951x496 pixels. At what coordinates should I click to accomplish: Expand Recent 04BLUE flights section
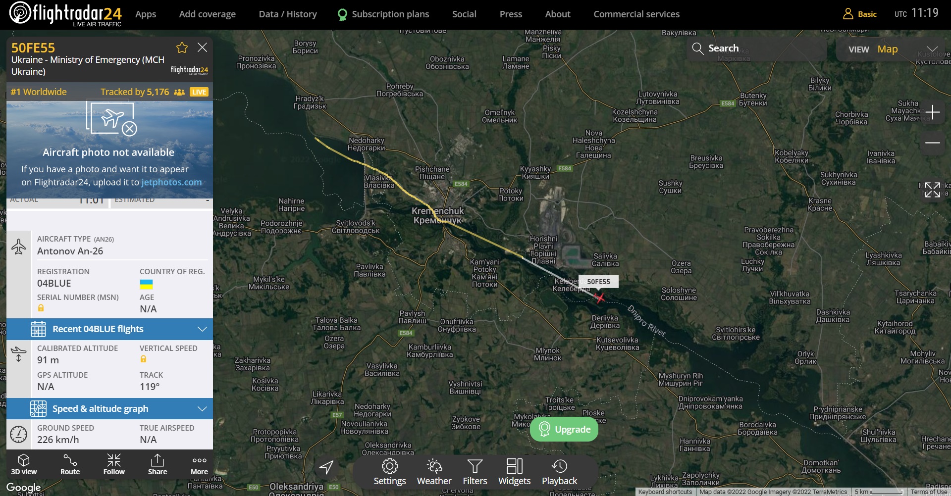click(109, 329)
